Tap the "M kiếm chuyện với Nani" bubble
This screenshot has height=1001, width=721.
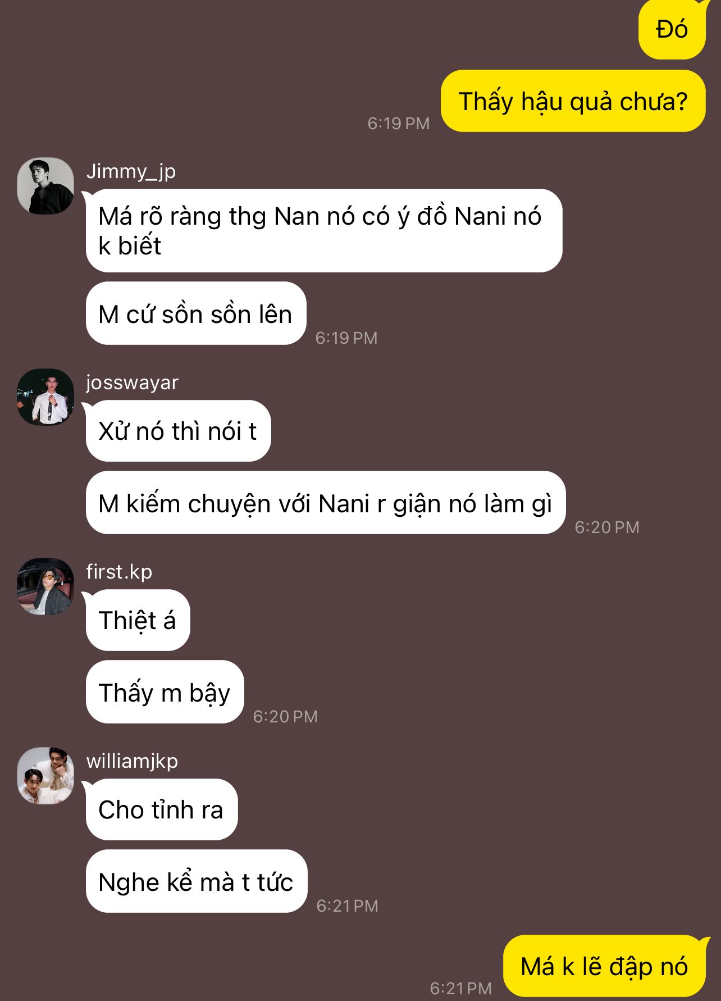(326, 503)
